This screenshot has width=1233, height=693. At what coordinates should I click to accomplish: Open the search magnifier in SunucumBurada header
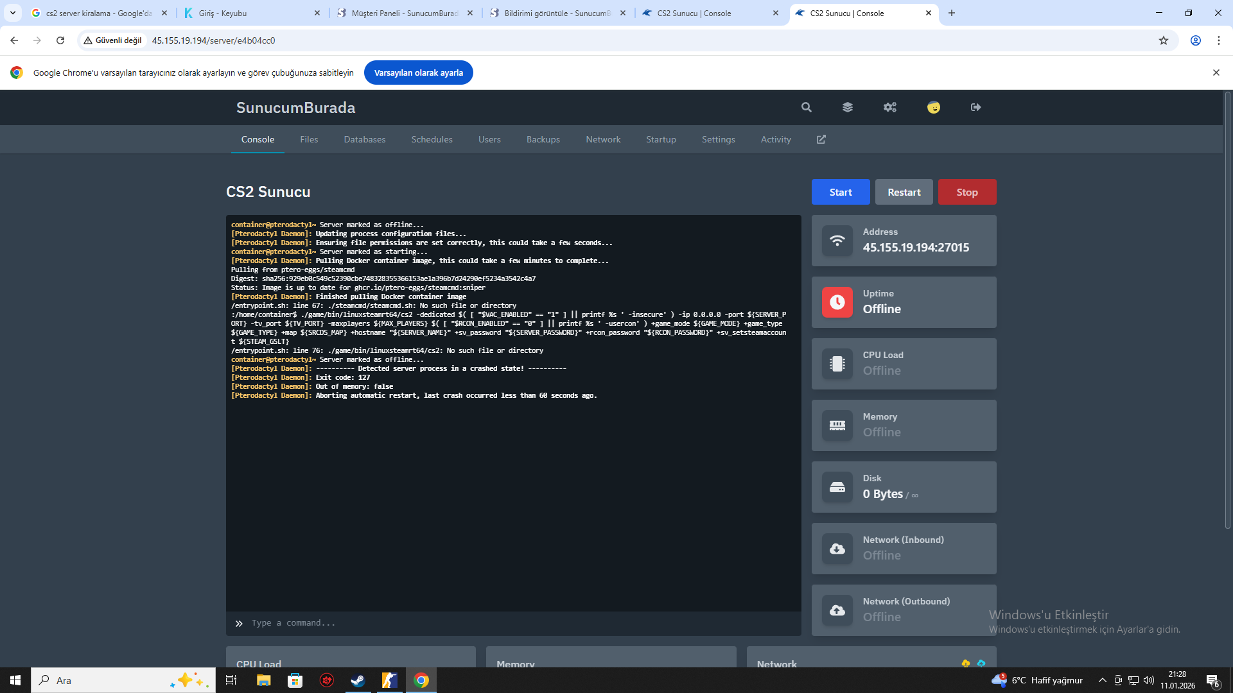(807, 107)
